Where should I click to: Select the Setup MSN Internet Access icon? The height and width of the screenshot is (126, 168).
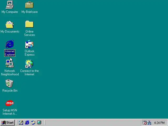point(10,103)
